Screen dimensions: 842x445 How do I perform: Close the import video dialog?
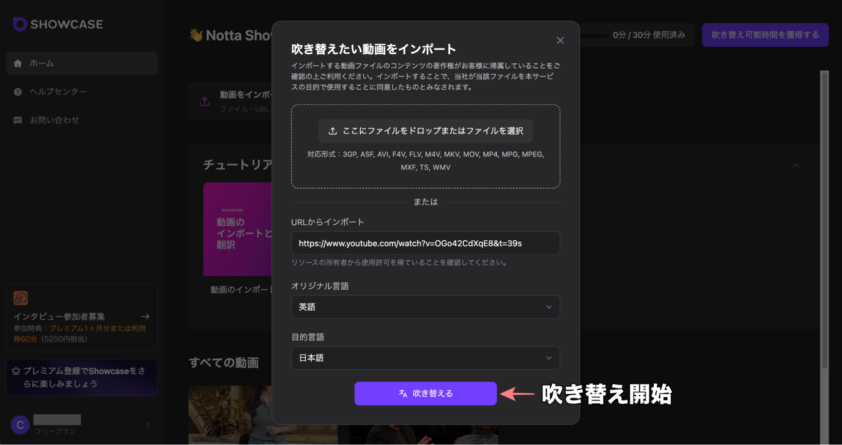[x=560, y=40]
